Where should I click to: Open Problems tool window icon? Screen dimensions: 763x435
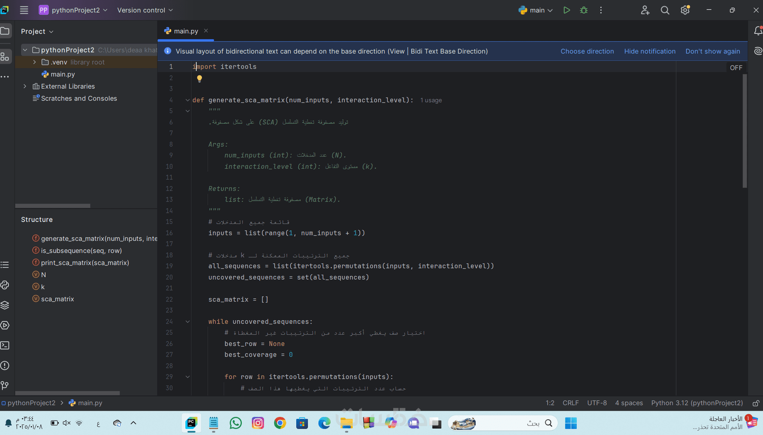(5, 366)
